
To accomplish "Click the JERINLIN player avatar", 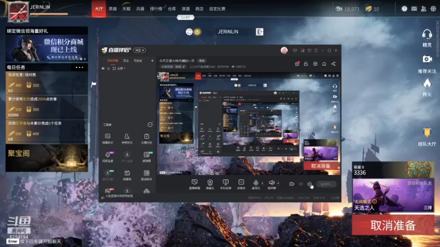I will click(x=18, y=12).
